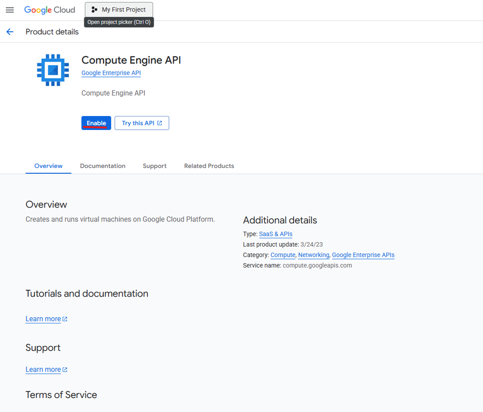Click the Enable button
483x412 pixels.
[x=96, y=123]
